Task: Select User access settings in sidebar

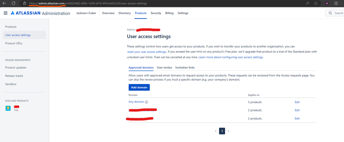Action: [24, 35]
